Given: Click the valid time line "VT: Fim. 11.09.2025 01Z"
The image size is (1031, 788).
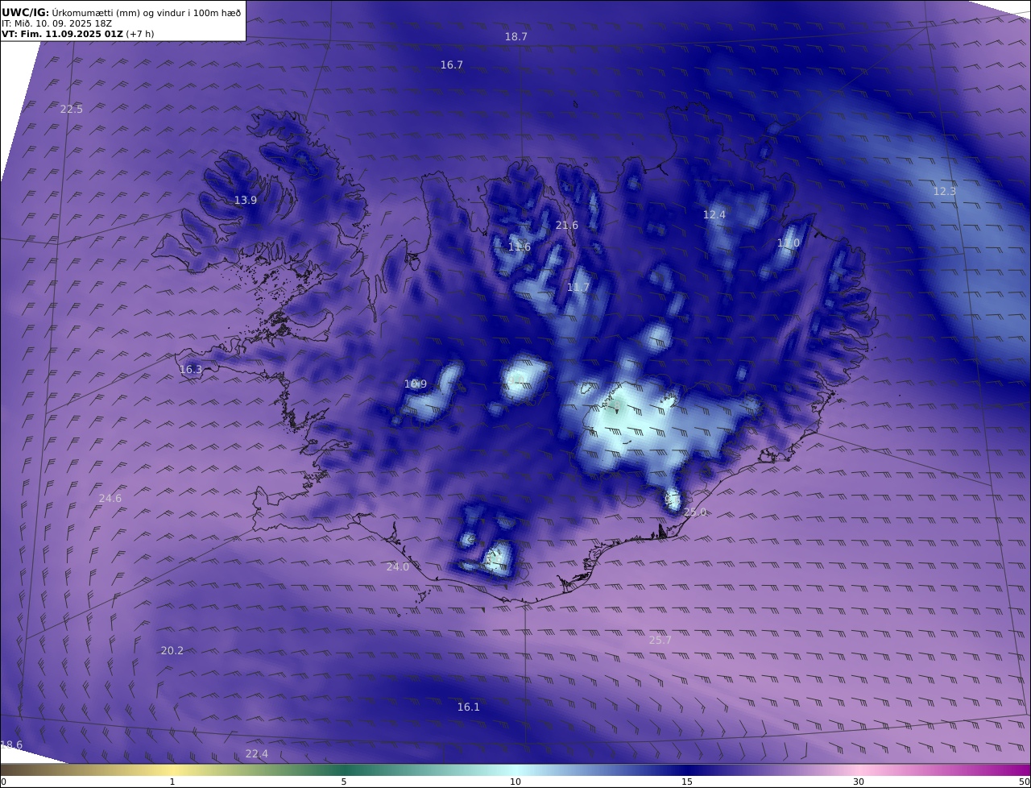Looking at the screenshot, I should coord(62,34).
